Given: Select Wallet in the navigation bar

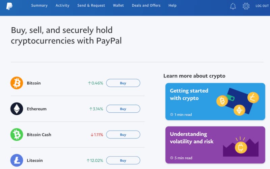Looking at the screenshot, I should (x=118, y=6).
